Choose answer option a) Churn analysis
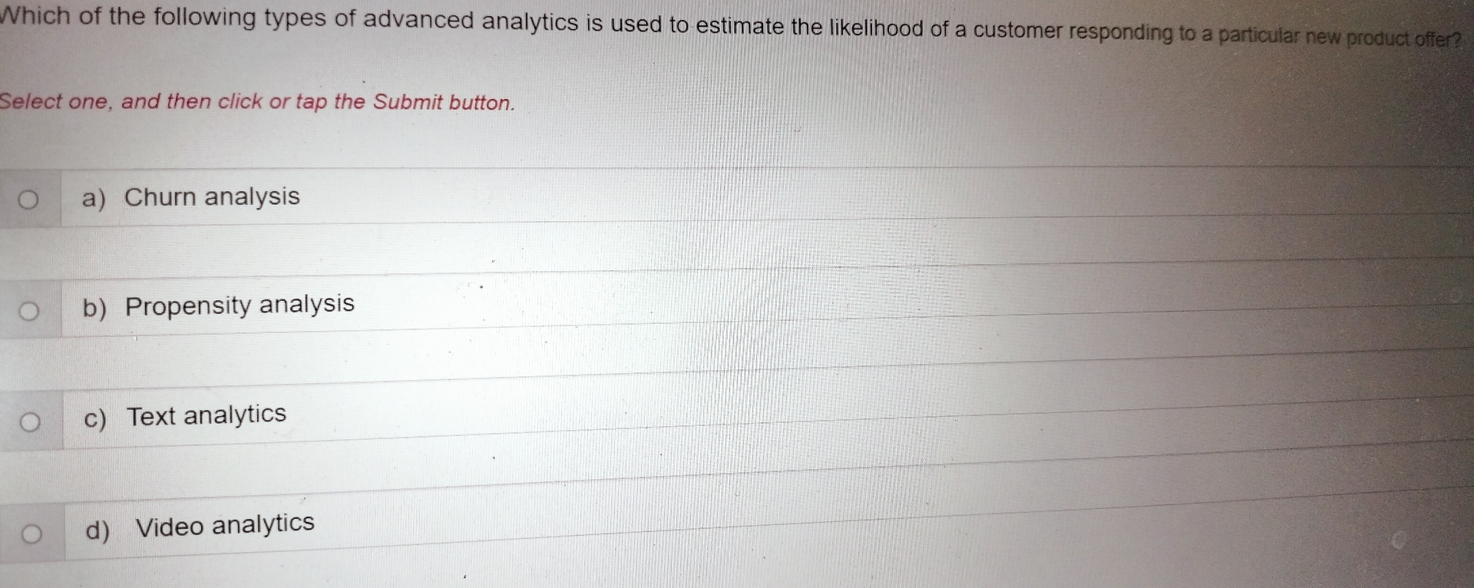 (212, 198)
